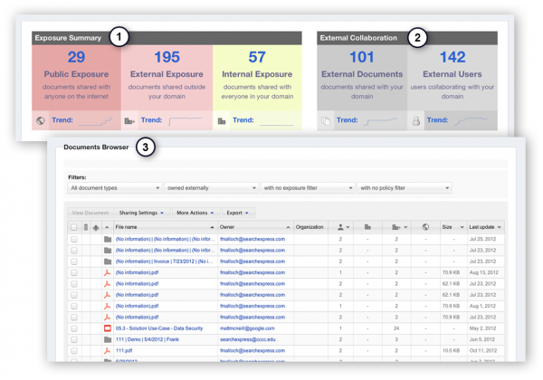Viewport: 543px width, 380px height.
Task: Open the All document types filter dropdown
Action: (114, 188)
